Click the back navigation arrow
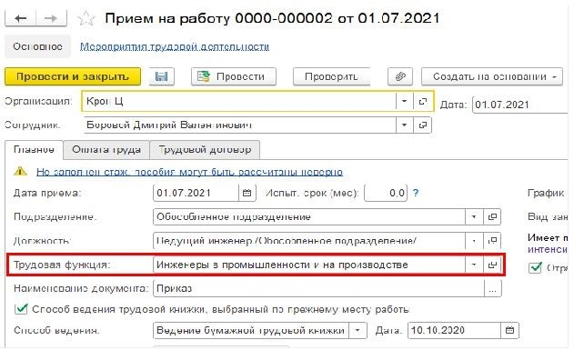 click(x=21, y=18)
